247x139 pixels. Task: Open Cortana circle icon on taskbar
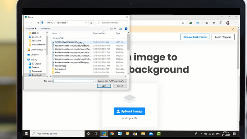(88, 134)
